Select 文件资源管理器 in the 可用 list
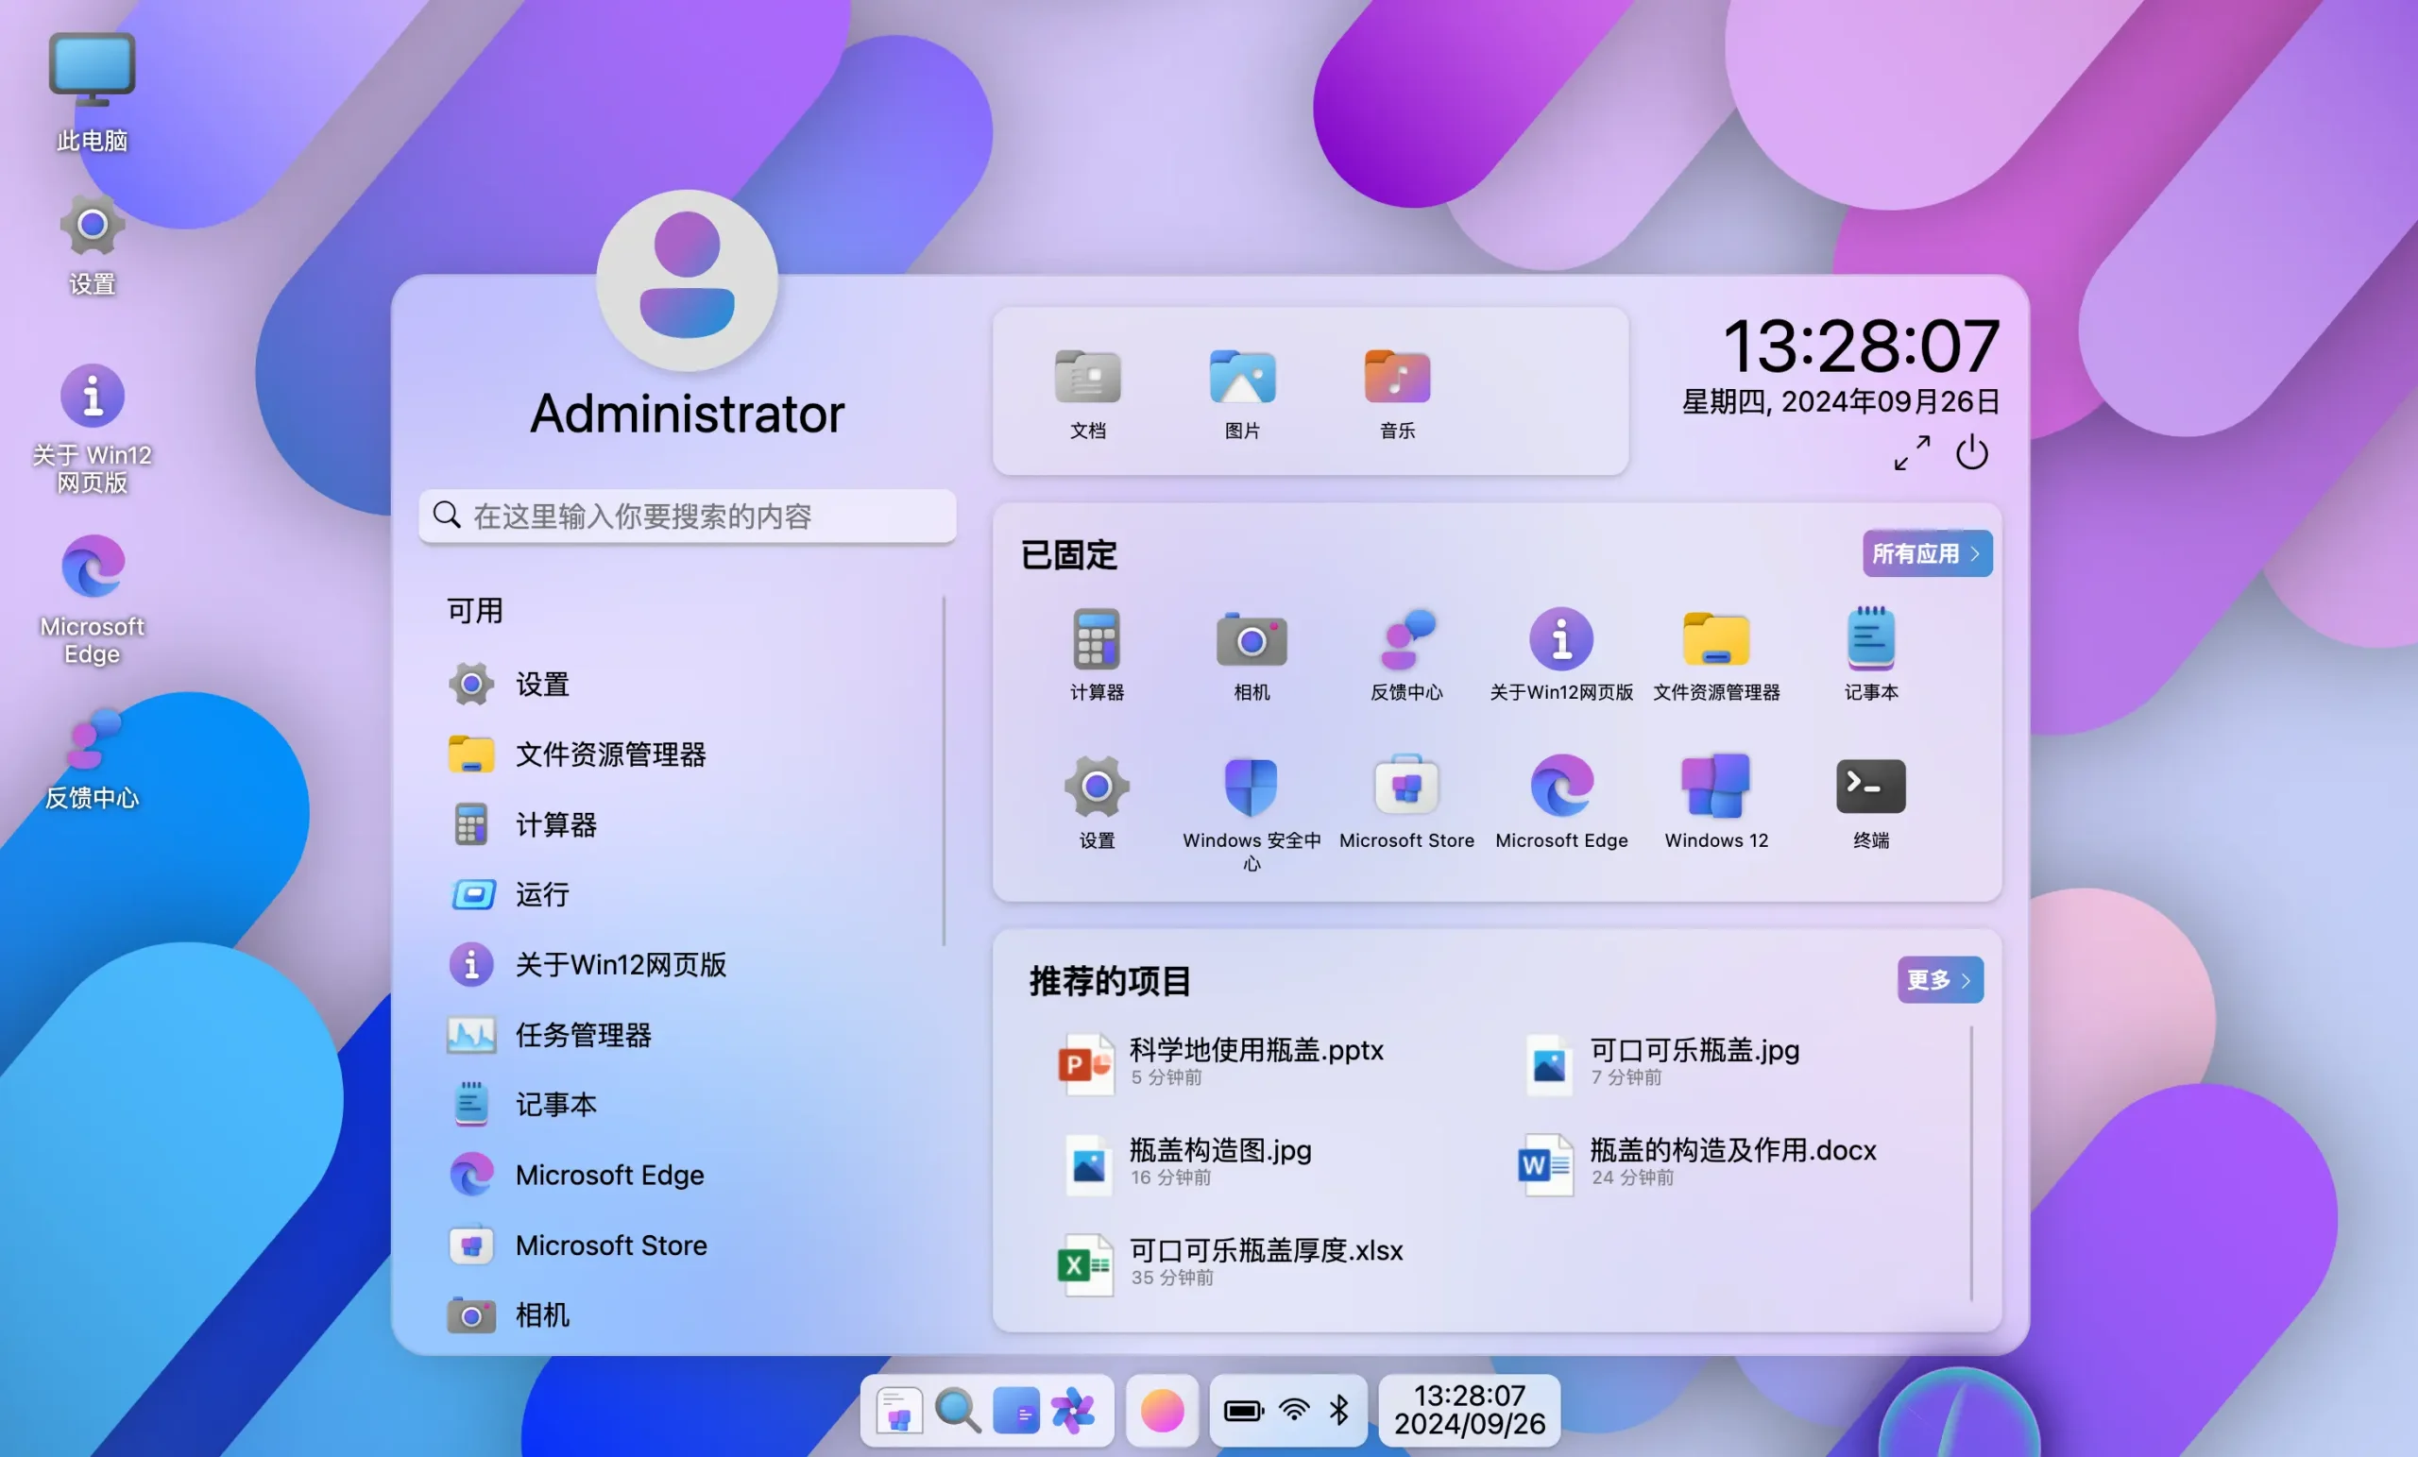Viewport: 2418px width, 1457px height. click(687, 754)
